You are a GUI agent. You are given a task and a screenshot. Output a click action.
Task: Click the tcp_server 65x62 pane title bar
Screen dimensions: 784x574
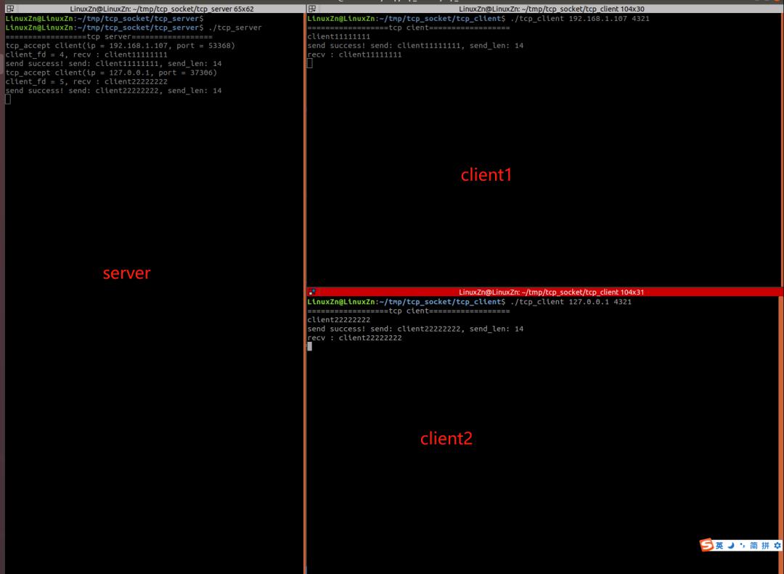click(x=153, y=9)
